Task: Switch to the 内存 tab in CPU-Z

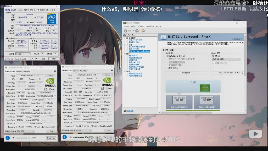Action: pos(26,10)
